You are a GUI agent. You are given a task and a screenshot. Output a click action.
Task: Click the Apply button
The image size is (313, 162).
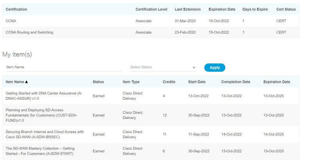coord(214,68)
